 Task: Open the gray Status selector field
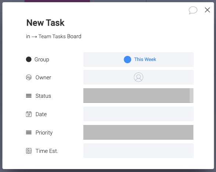[x=138, y=96]
